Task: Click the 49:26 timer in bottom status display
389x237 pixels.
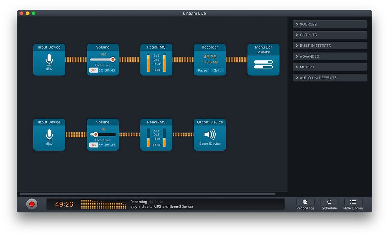Action: (x=64, y=204)
